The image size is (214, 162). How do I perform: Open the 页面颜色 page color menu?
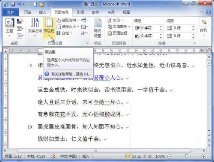(x=119, y=27)
